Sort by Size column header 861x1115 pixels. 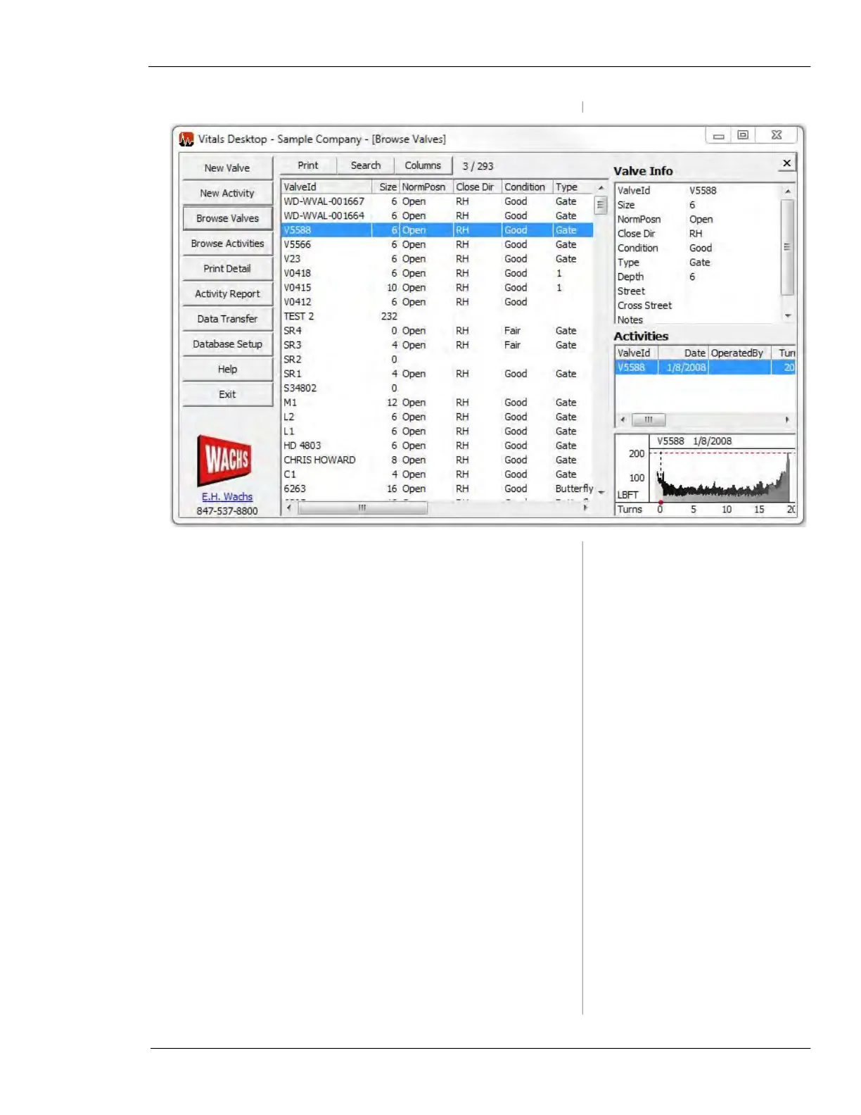point(385,187)
